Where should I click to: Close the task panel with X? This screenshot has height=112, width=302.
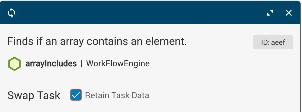[289, 13]
